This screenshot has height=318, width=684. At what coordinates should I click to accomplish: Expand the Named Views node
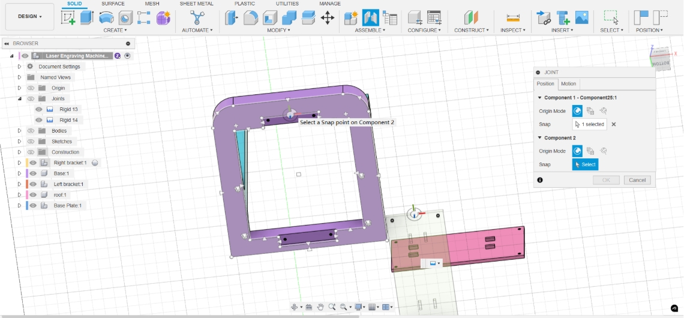pyautogui.click(x=19, y=77)
